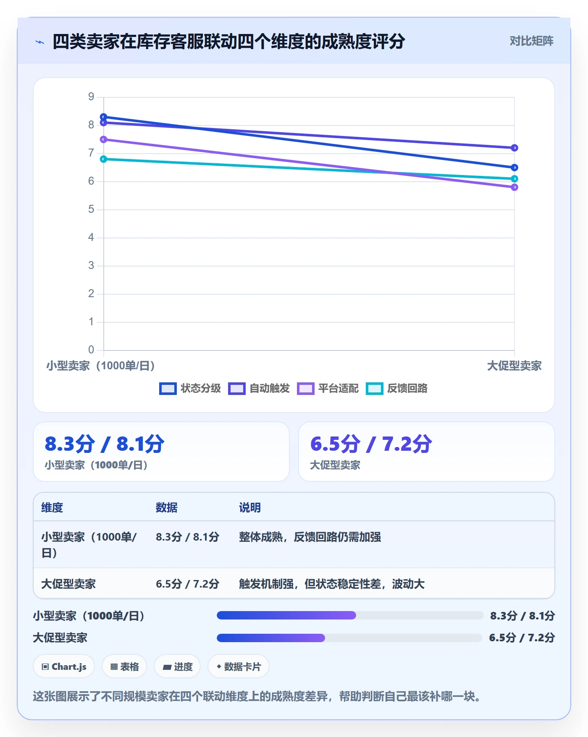Click the 大促型卖家 x-axis label
This screenshot has width=588, height=737.
[x=514, y=366]
